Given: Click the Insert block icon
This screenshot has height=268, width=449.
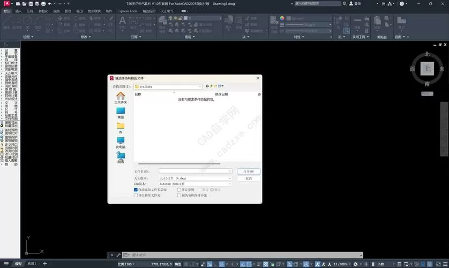Looking at the screenshot, I should click(228, 20).
